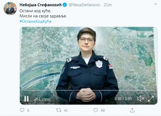Open the reply speech bubble icon
Screen dimensions: 161x116
point(22,110)
